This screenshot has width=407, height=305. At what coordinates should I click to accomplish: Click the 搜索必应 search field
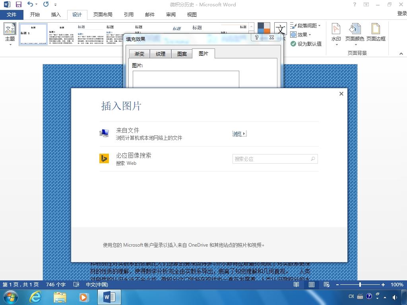click(275, 159)
